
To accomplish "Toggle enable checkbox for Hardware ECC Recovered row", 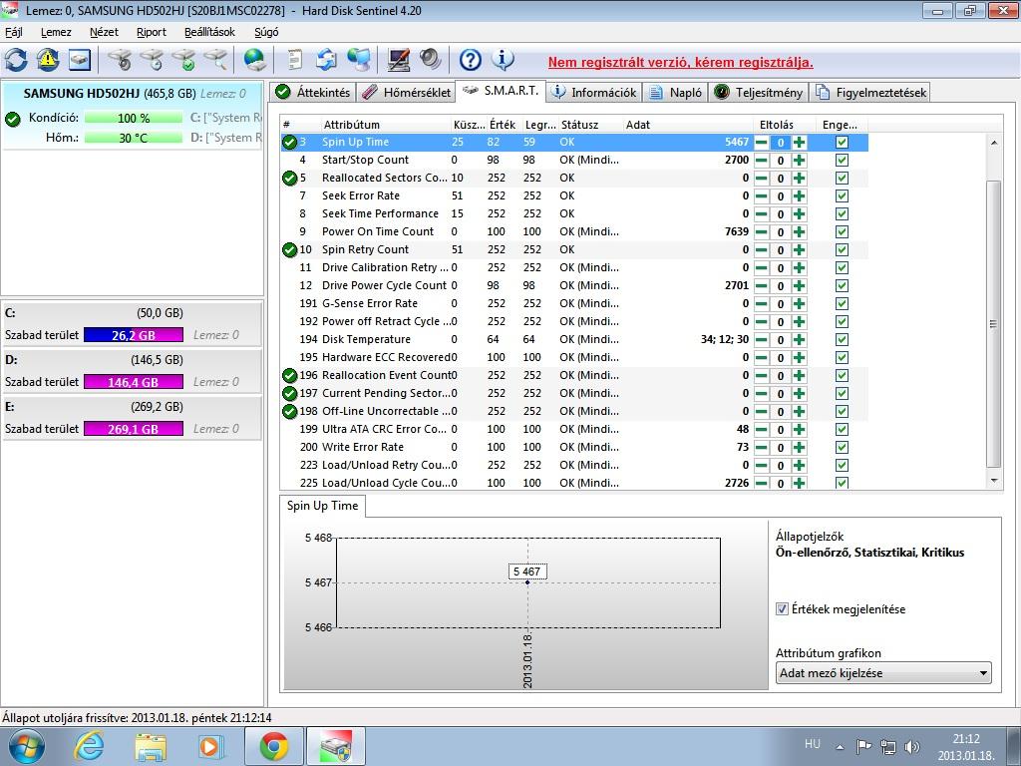I will [842, 358].
